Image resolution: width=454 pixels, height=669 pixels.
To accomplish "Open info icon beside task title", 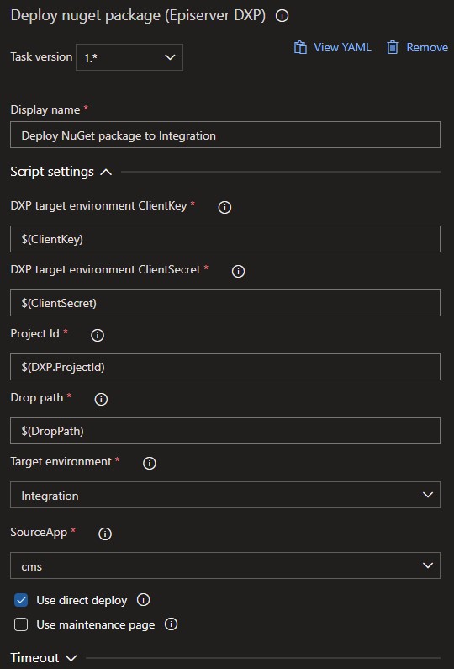I will click(282, 16).
